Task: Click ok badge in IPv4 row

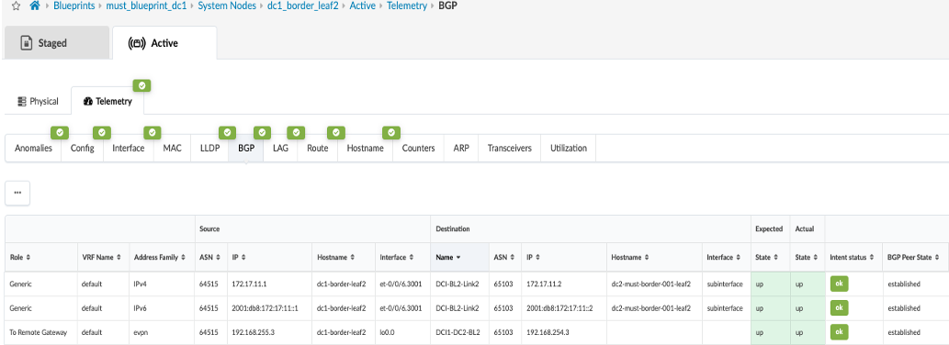Action: pyautogui.click(x=839, y=283)
